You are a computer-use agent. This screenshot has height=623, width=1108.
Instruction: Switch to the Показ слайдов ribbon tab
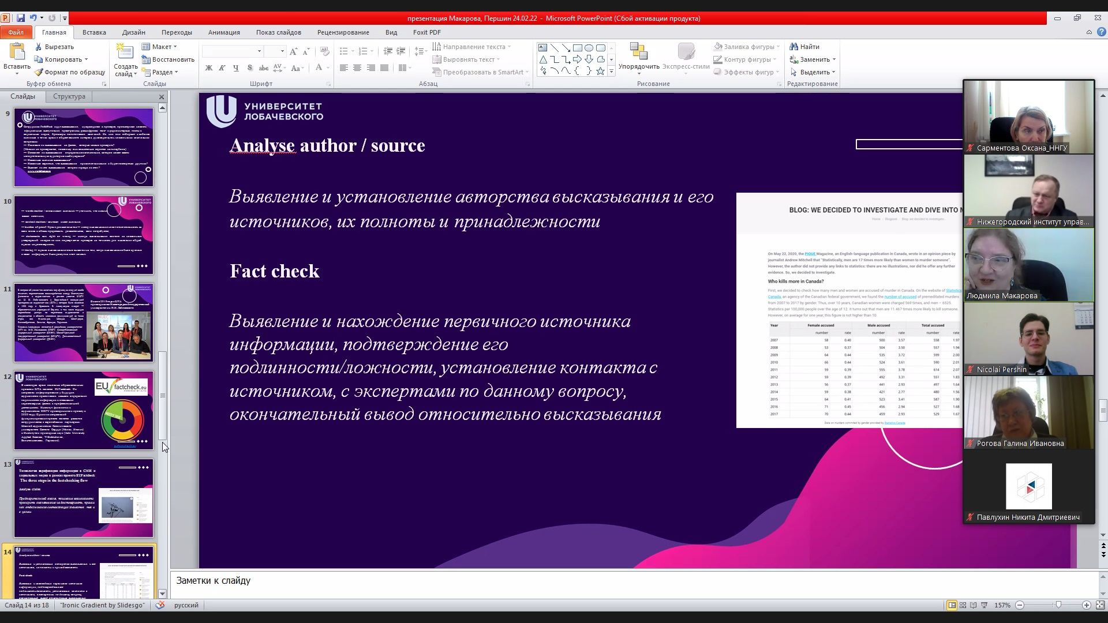279,32
